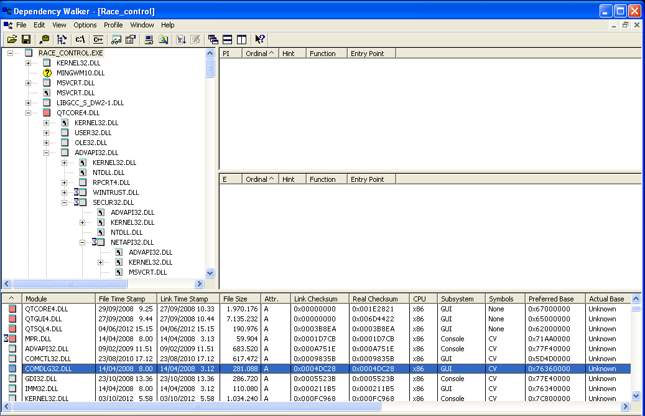
Task: Click the tree pane scroll right arrow
Action: [200, 283]
